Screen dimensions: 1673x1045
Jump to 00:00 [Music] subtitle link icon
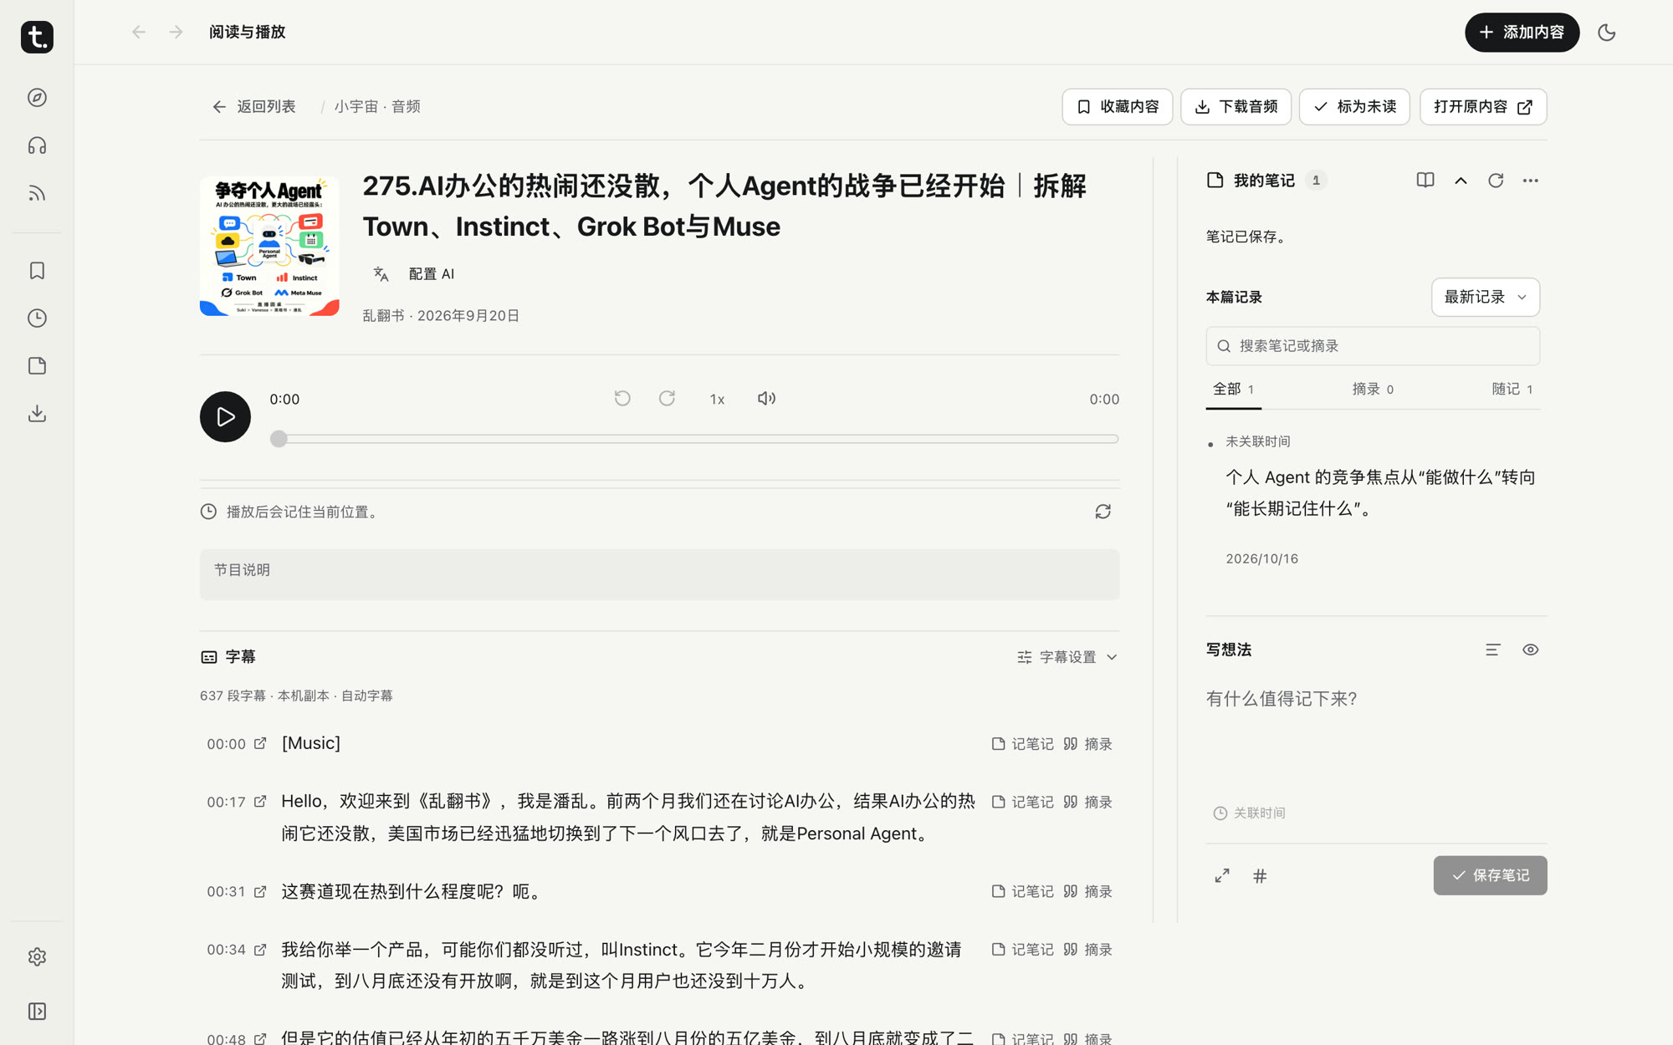click(x=260, y=743)
